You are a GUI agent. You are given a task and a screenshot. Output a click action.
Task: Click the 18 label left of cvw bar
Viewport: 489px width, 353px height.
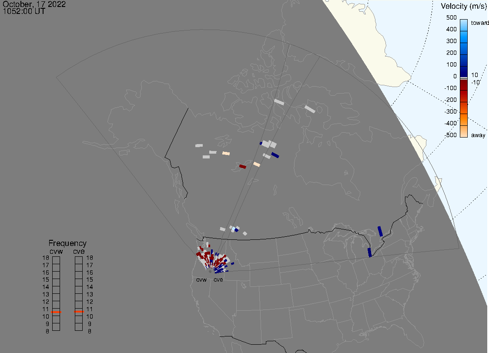pyautogui.click(x=46, y=258)
